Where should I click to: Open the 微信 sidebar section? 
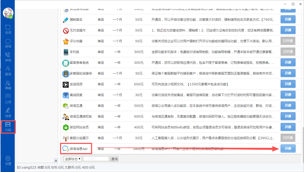8,43
